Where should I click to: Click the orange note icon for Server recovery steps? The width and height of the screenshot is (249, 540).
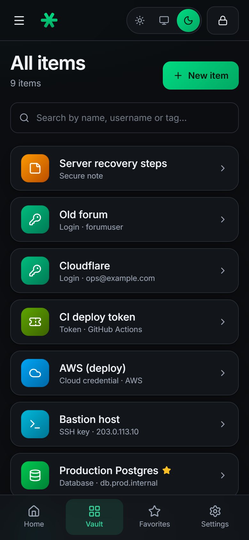[35, 168]
